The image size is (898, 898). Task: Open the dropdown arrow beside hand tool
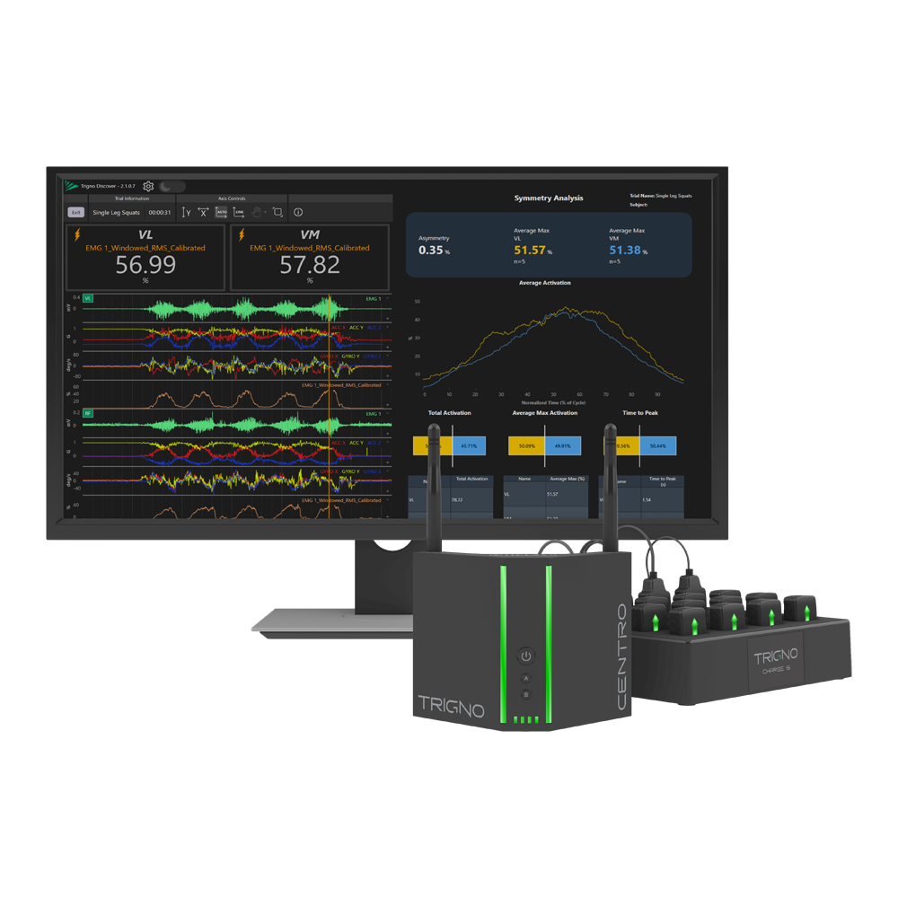266,213
